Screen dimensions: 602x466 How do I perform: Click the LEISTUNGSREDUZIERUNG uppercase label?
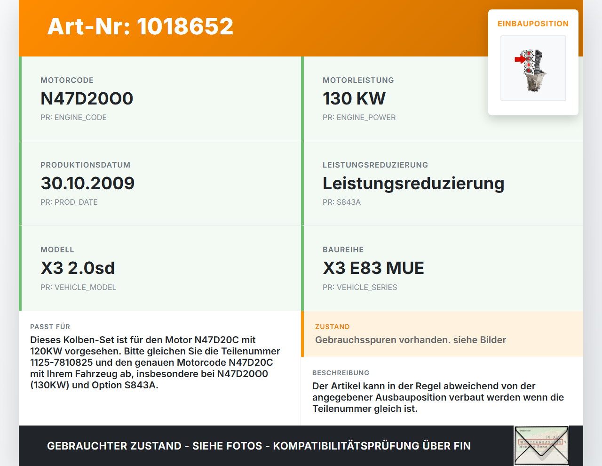point(375,165)
